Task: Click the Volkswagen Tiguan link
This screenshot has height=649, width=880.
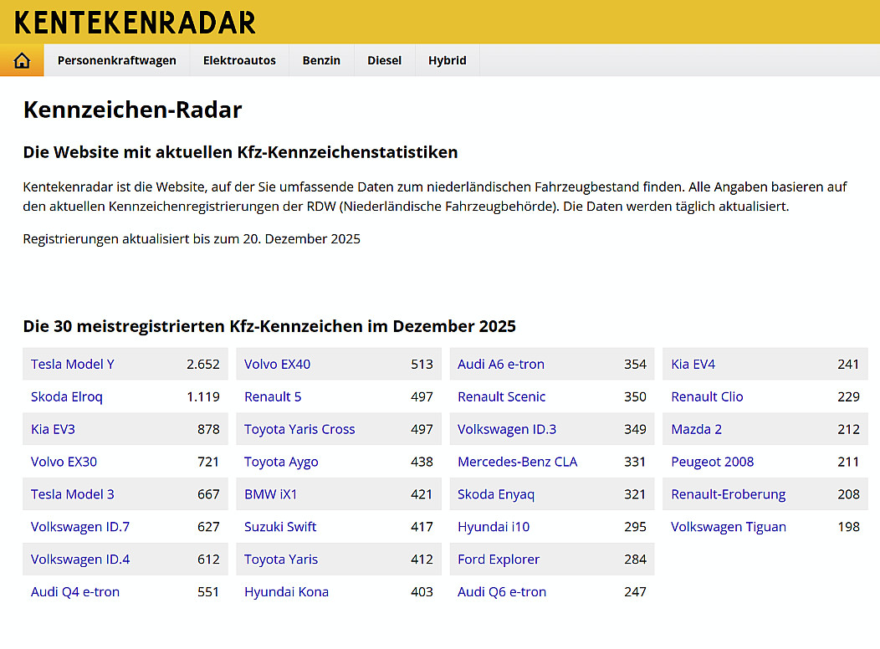Action: click(729, 527)
